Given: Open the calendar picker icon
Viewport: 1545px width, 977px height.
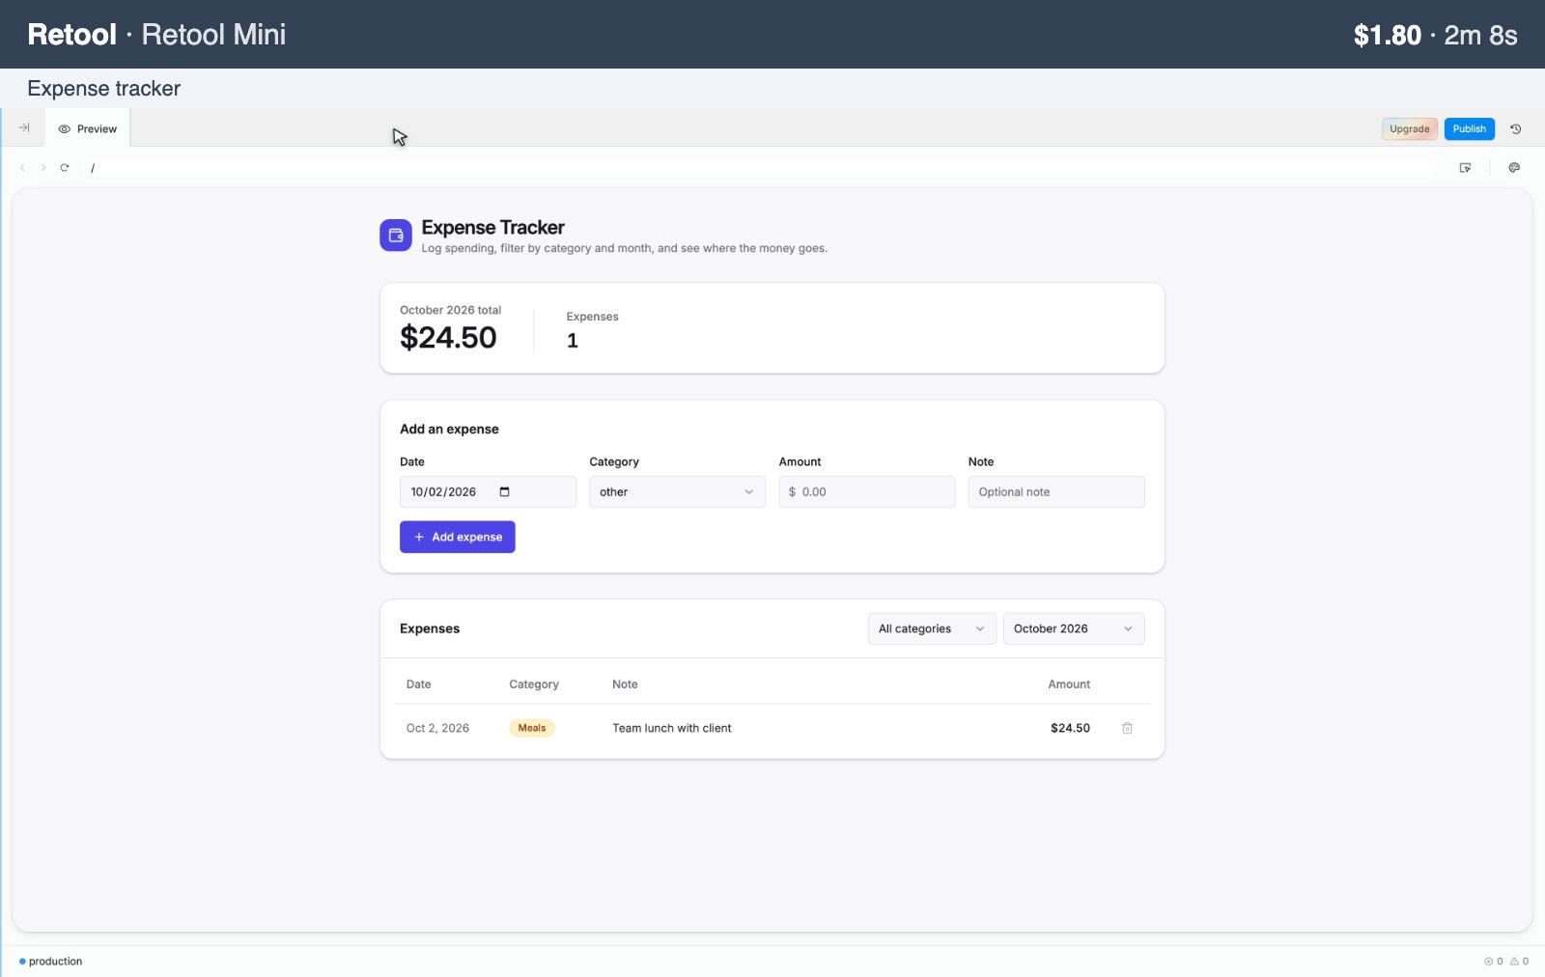Looking at the screenshot, I should 504,491.
